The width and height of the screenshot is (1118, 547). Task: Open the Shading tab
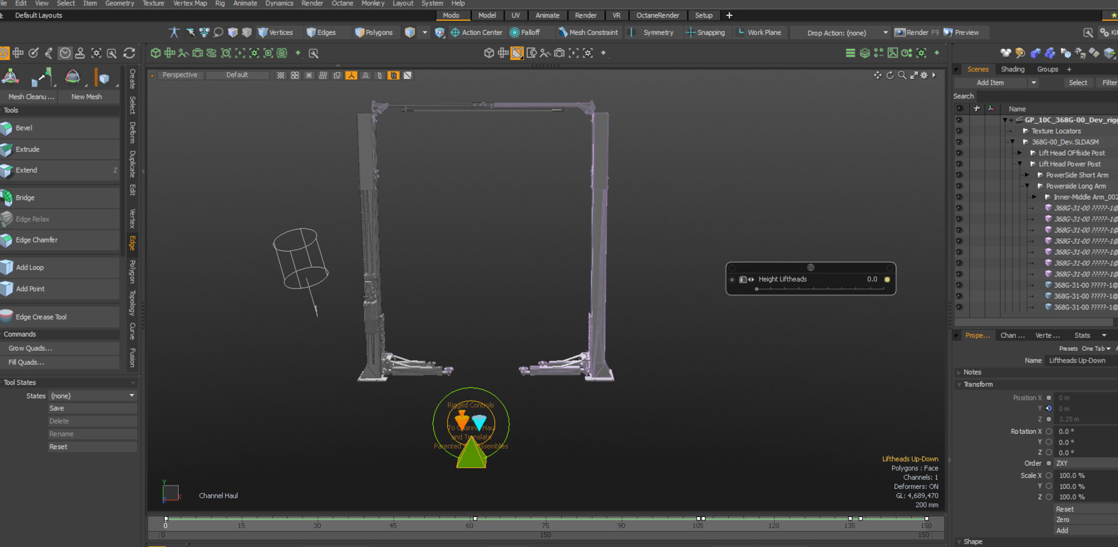point(1012,69)
